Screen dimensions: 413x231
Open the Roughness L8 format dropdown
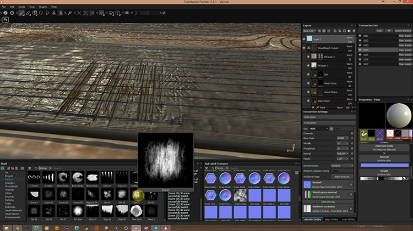pos(343,149)
